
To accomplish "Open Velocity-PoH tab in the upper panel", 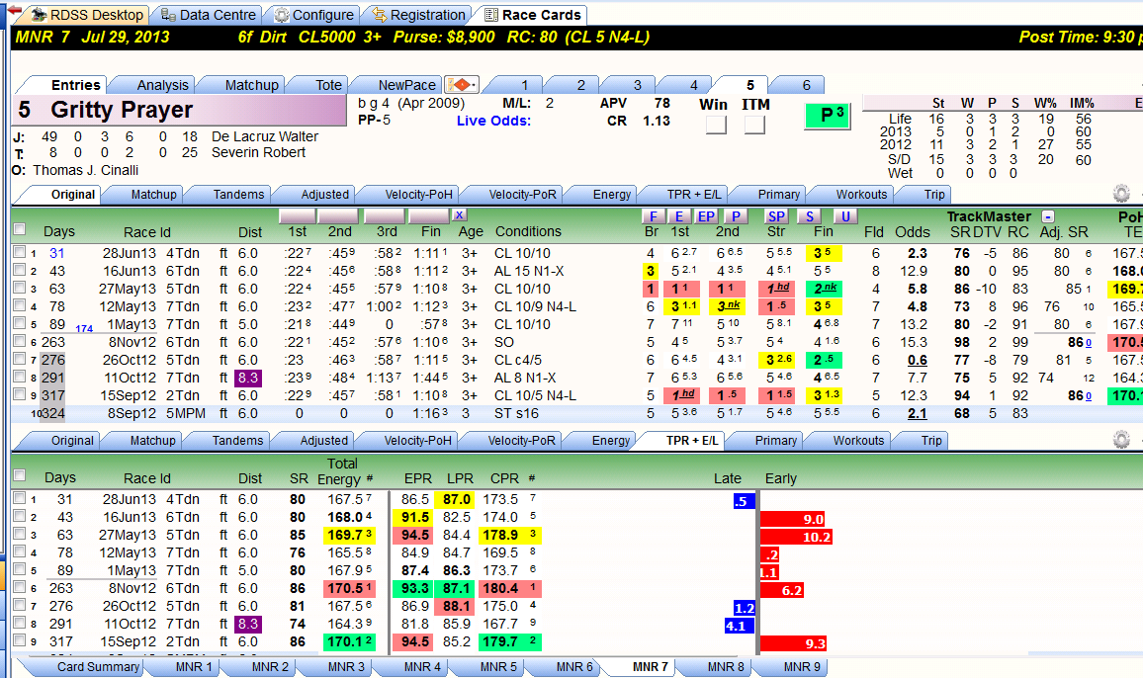I will click(419, 195).
